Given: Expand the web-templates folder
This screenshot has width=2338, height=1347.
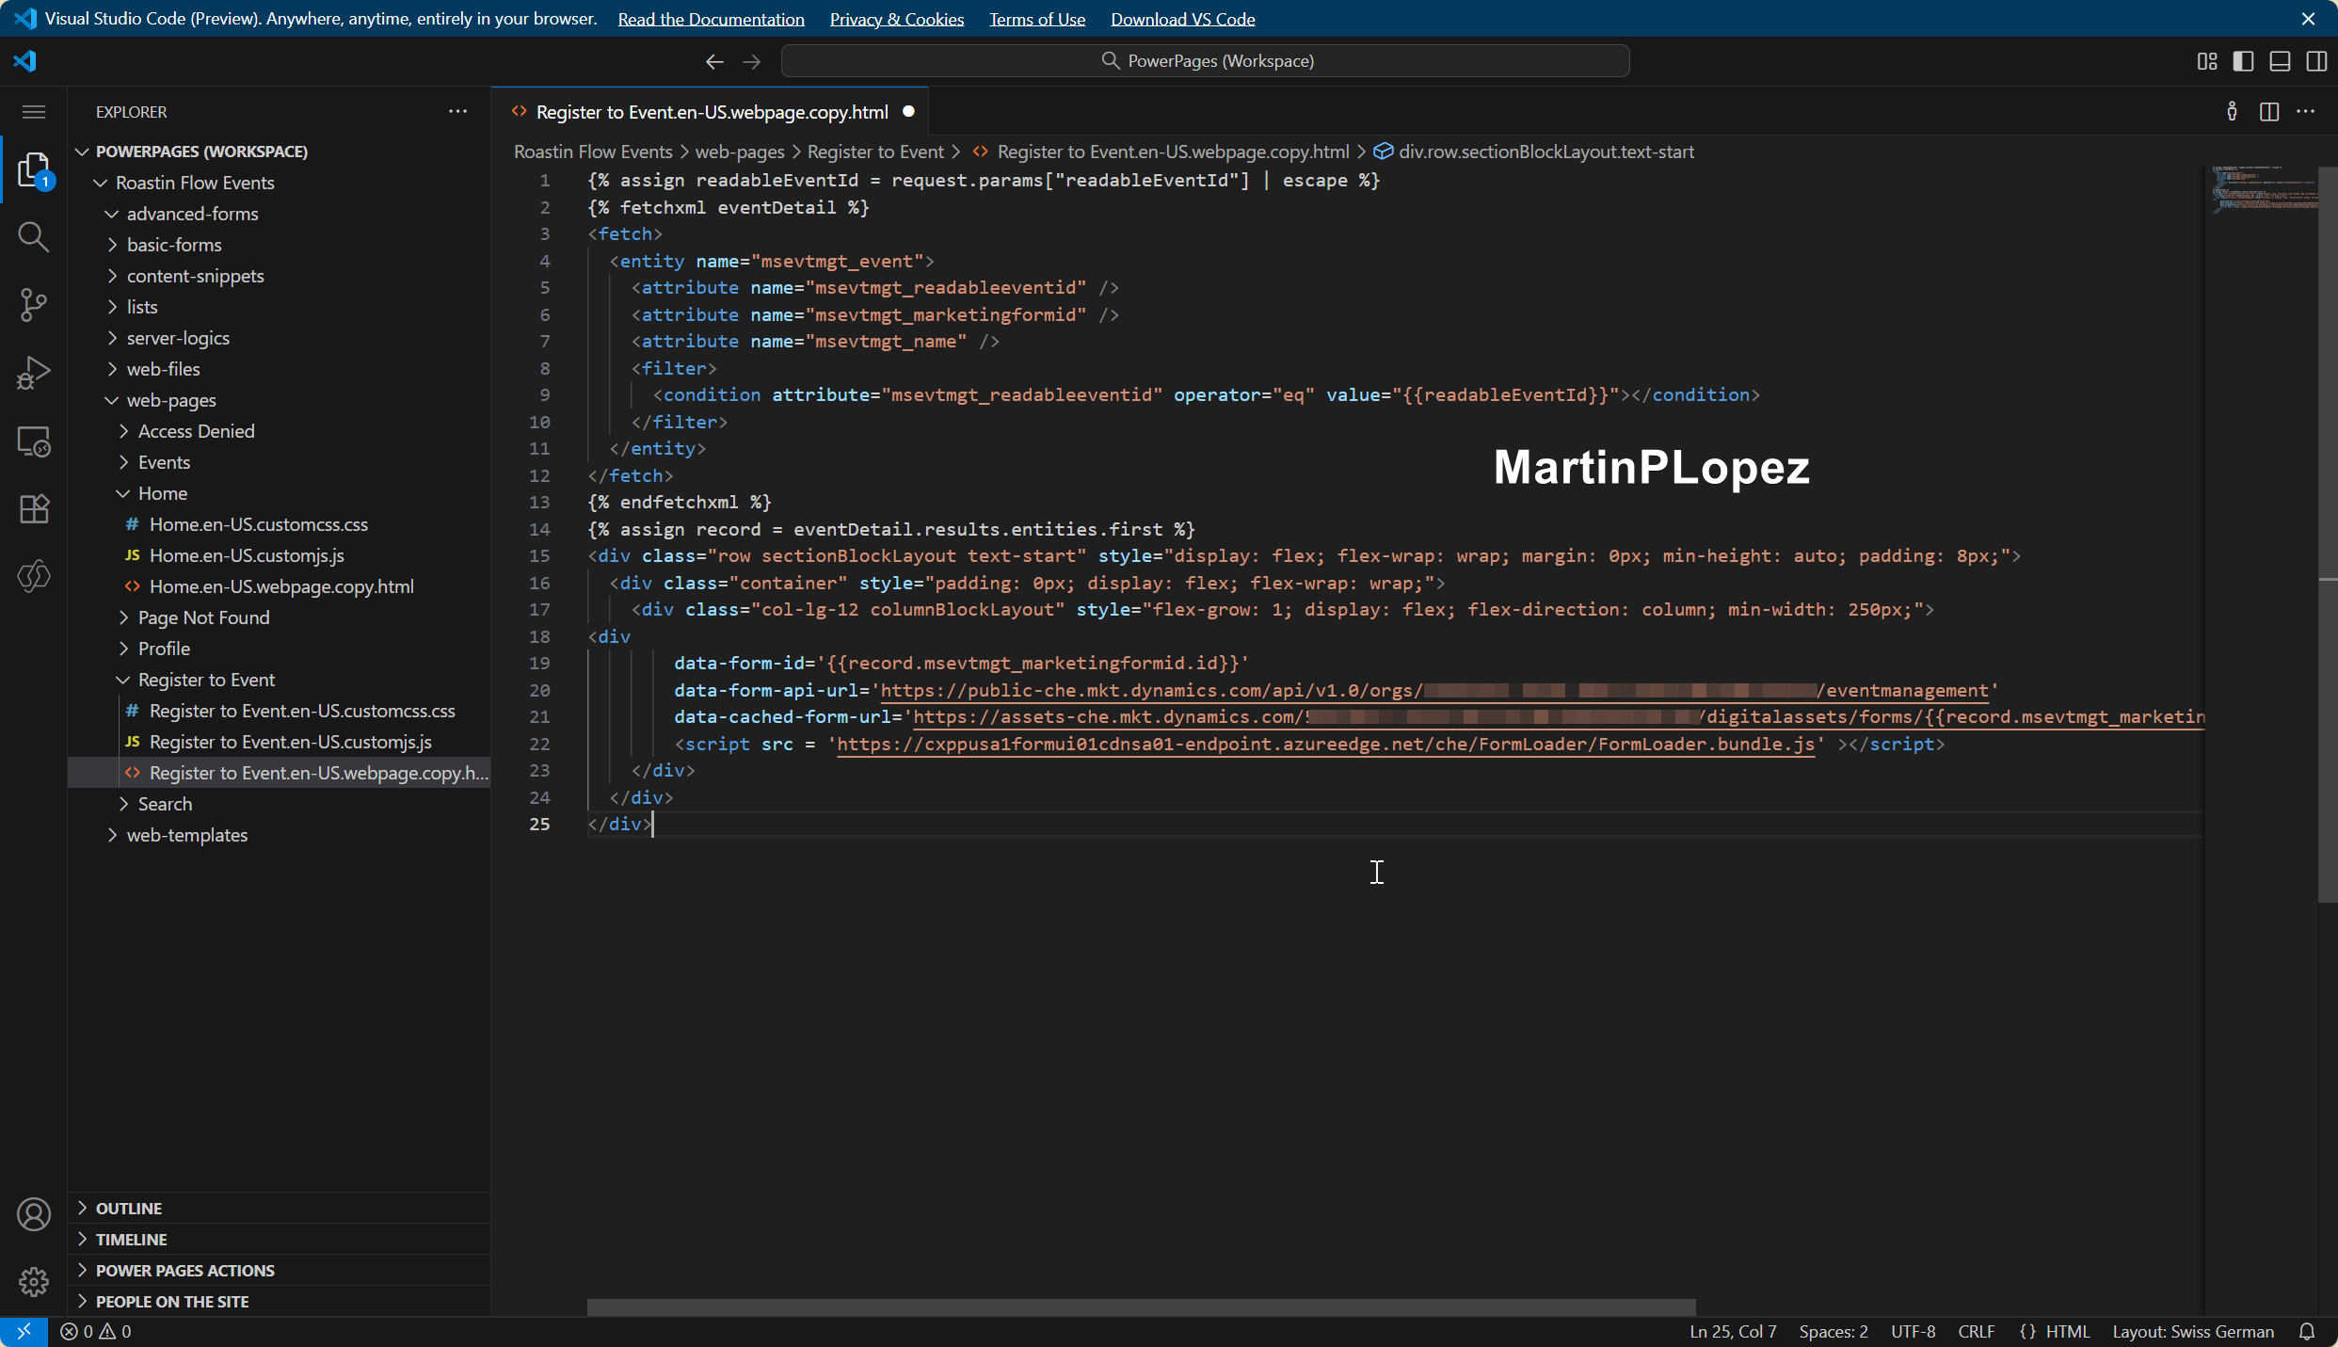Looking at the screenshot, I should pyautogui.click(x=186, y=835).
